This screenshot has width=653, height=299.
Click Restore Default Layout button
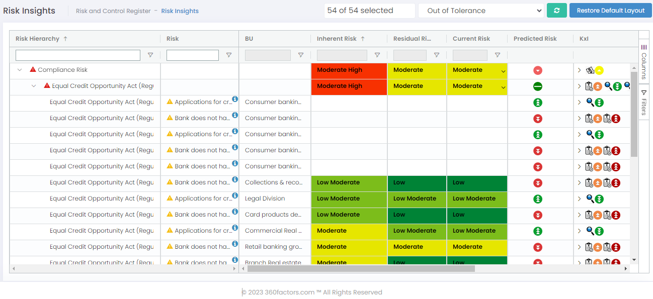click(610, 11)
